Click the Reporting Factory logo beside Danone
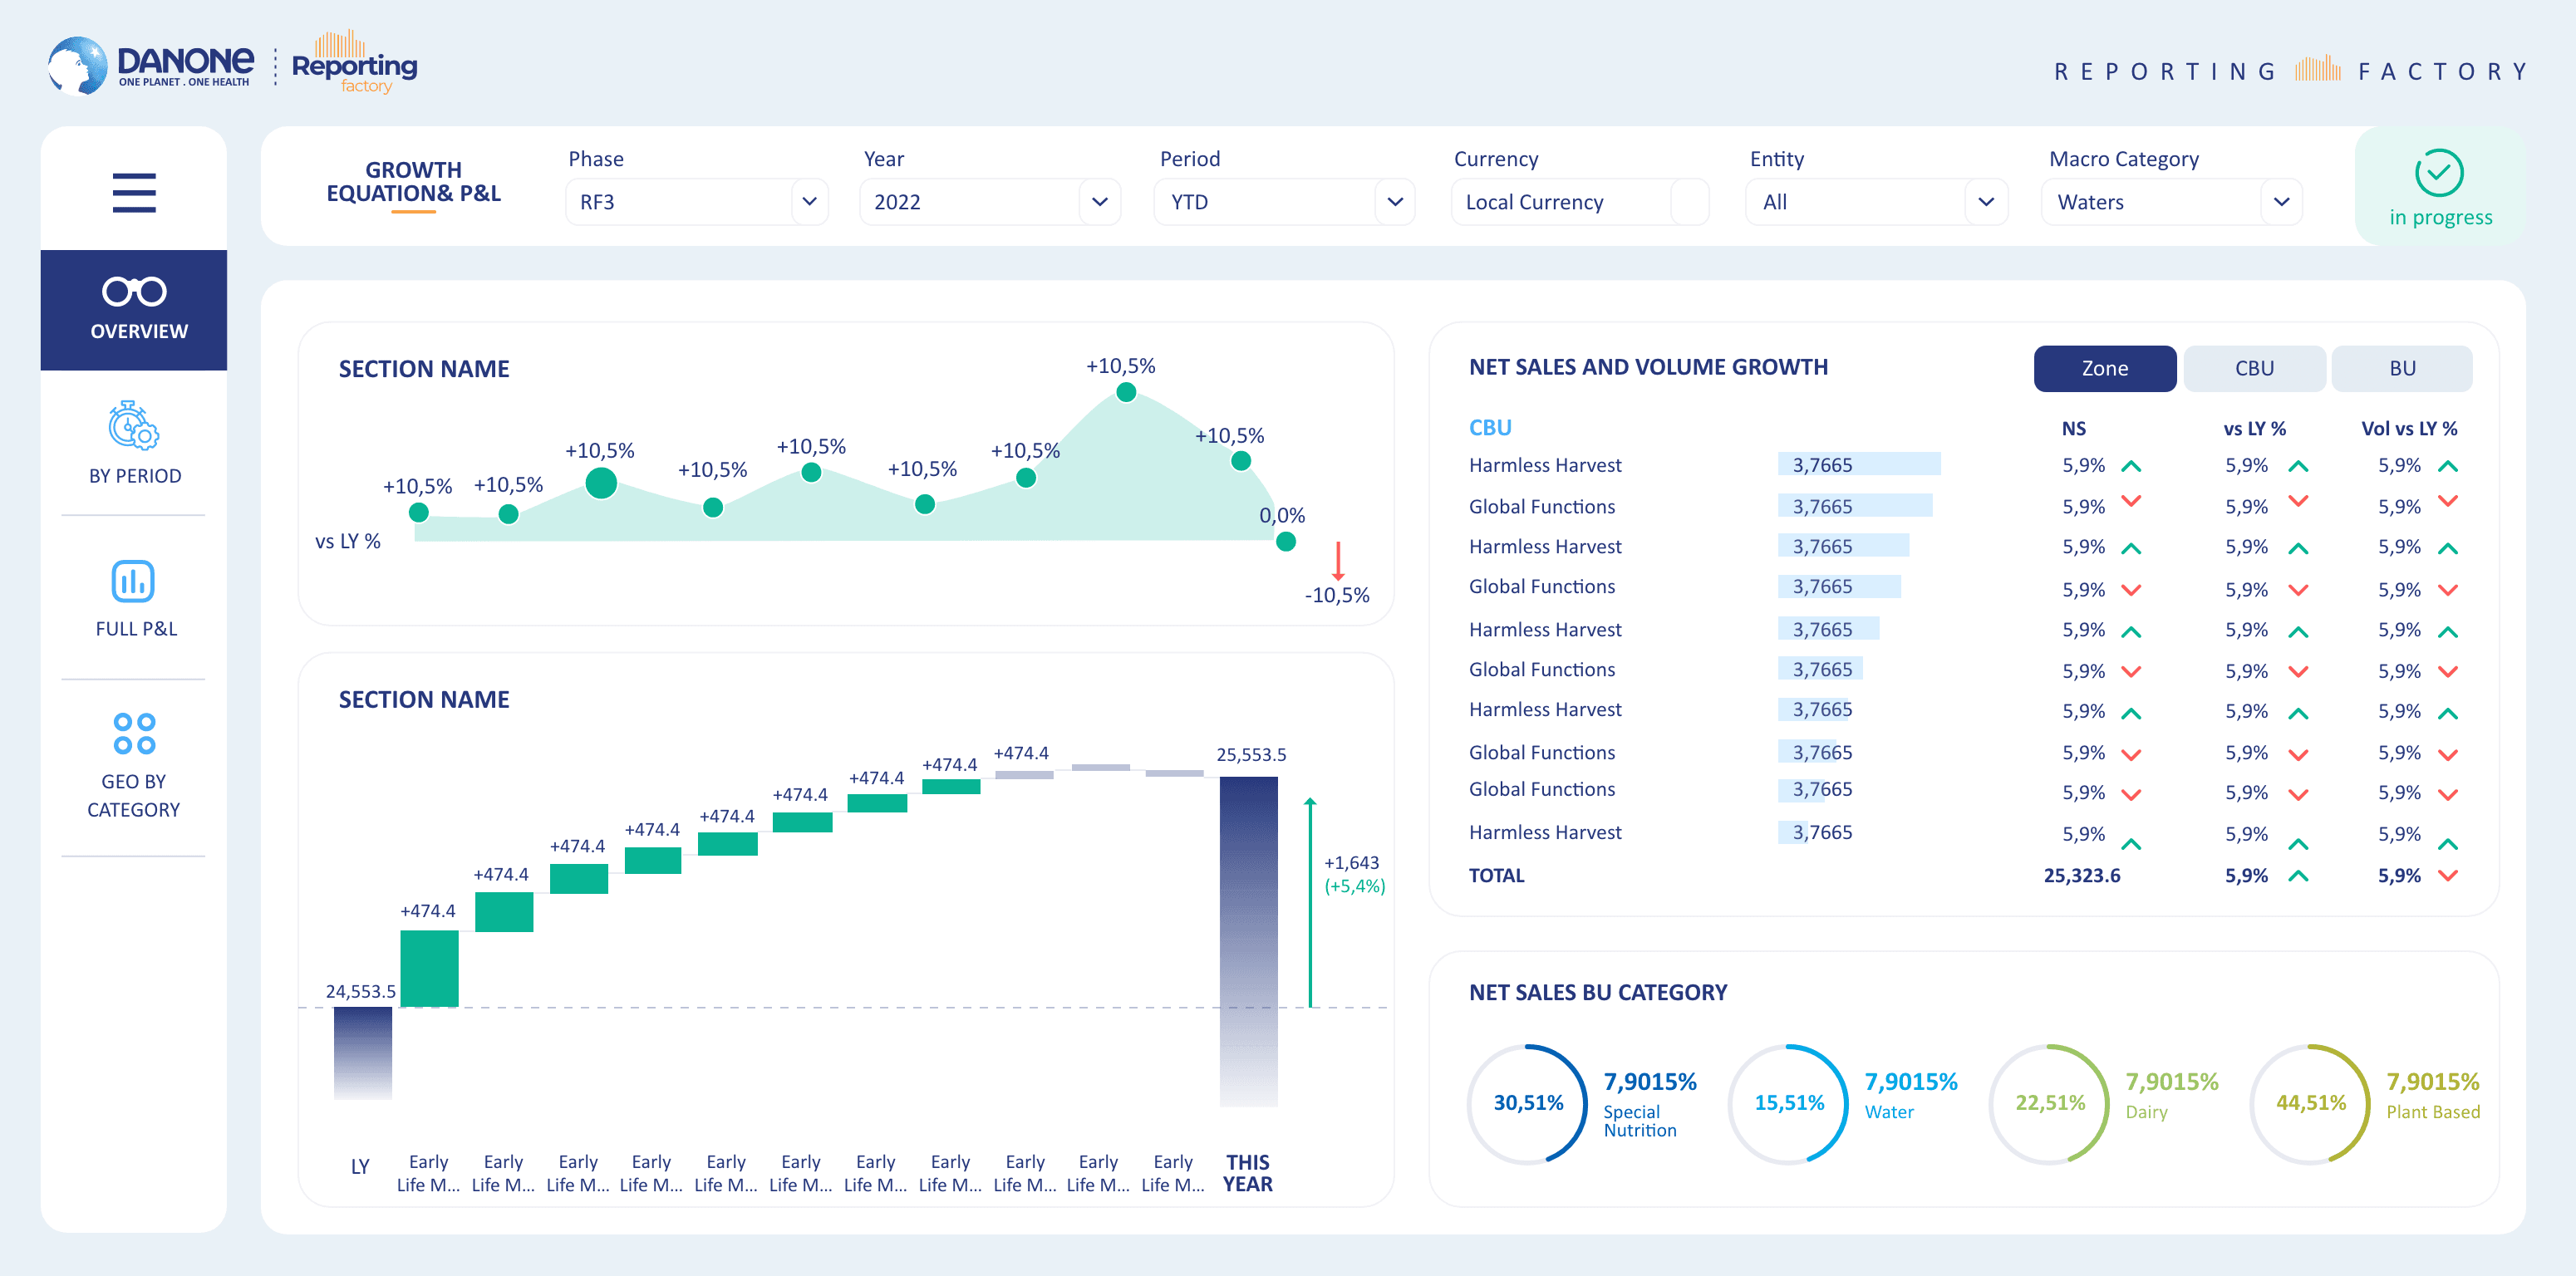 click(x=354, y=62)
